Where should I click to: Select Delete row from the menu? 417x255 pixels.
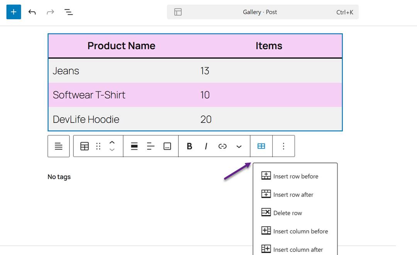pos(287,213)
